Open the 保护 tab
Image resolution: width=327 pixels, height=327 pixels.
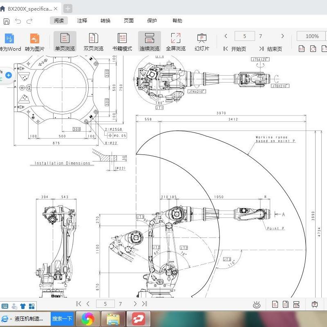click(152, 20)
